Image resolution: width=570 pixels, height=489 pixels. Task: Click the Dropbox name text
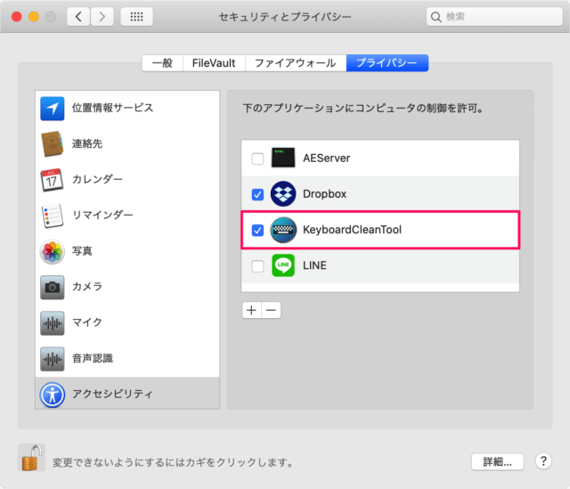coord(324,194)
